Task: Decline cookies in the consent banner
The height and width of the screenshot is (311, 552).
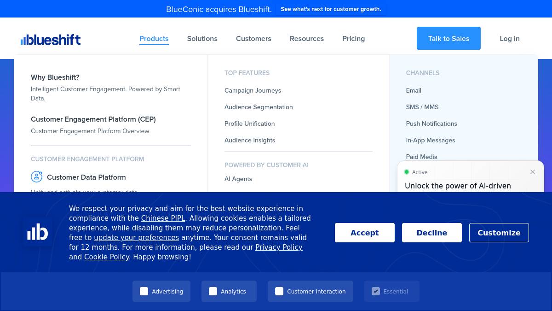Action: tap(432, 233)
